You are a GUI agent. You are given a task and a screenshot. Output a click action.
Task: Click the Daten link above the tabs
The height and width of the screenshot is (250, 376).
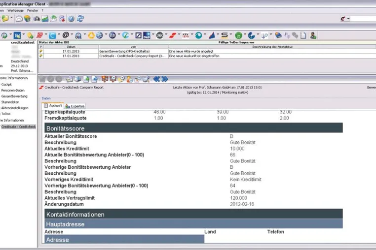(x=46, y=98)
